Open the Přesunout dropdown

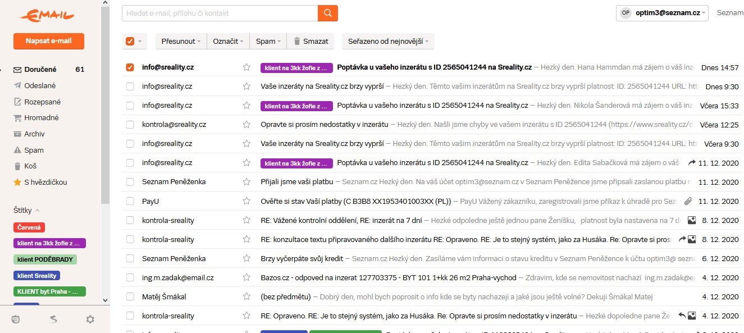pyautogui.click(x=181, y=41)
